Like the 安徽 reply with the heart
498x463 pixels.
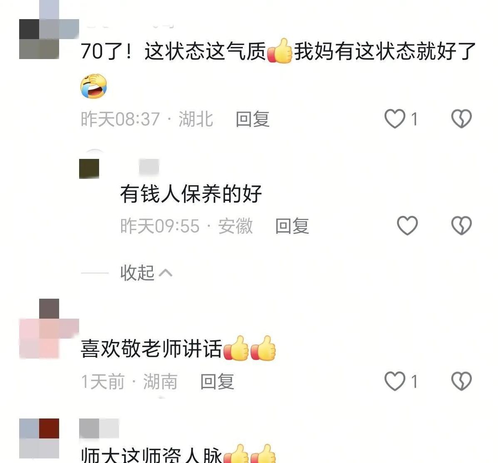[x=408, y=225]
